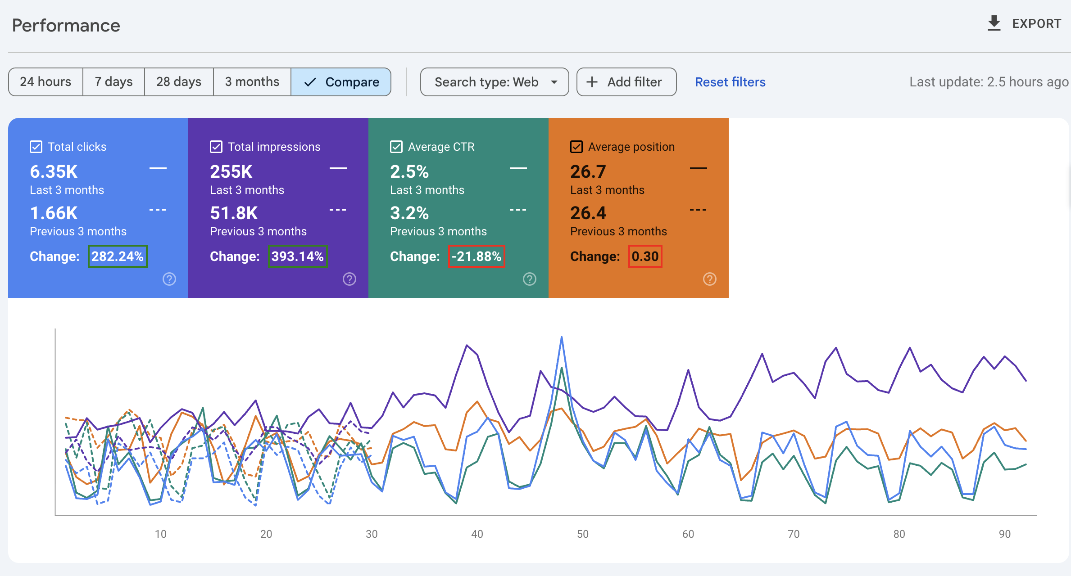Choose the 3 months range

tap(252, 82)
